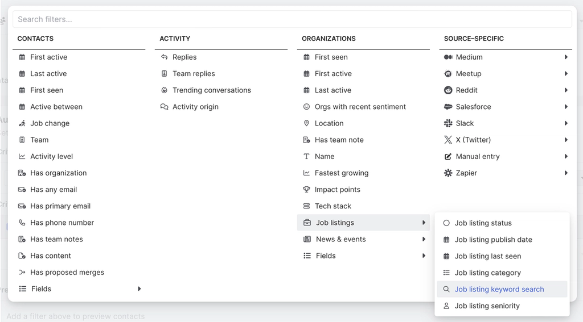The width and height of the screenshot is (583, 322).
Task: Select the Activity origin filter
Action: coord(195,107)
